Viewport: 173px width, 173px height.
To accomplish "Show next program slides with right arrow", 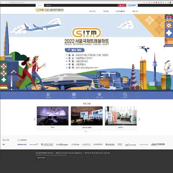I will [x=139, y=119].
